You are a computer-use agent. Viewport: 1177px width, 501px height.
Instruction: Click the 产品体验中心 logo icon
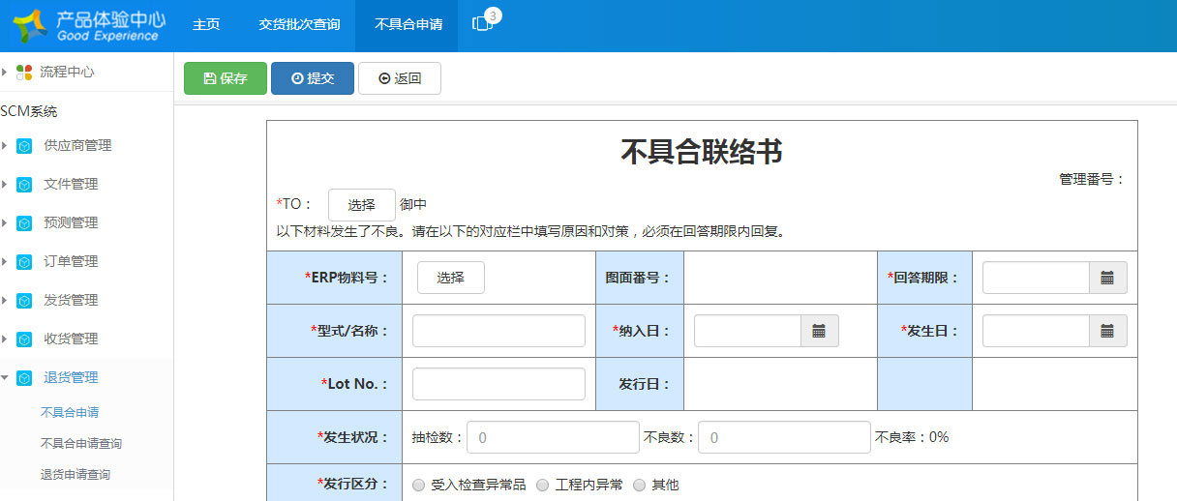[29, 25]
